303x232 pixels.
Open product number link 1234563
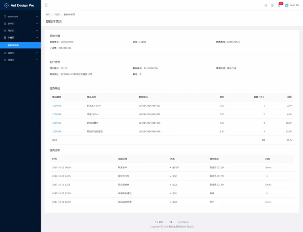click(57, 123)
